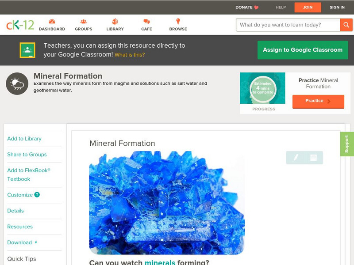354x265 pixels.
Task: Open the Library backpack icon
Action: (115, 21)
